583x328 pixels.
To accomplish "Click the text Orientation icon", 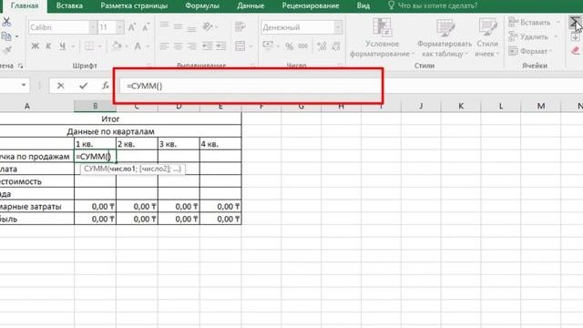I will pos(208,26).
